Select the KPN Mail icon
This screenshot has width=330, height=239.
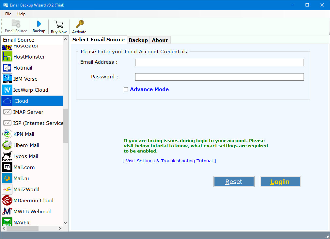(x=7, y=134)
